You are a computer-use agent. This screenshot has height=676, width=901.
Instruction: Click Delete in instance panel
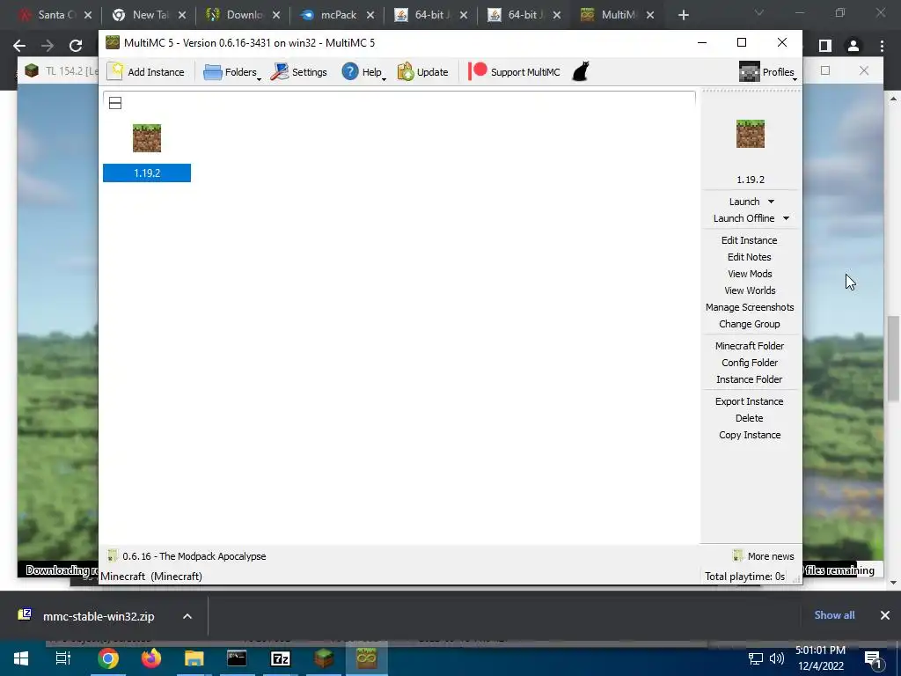coord(750,418)
